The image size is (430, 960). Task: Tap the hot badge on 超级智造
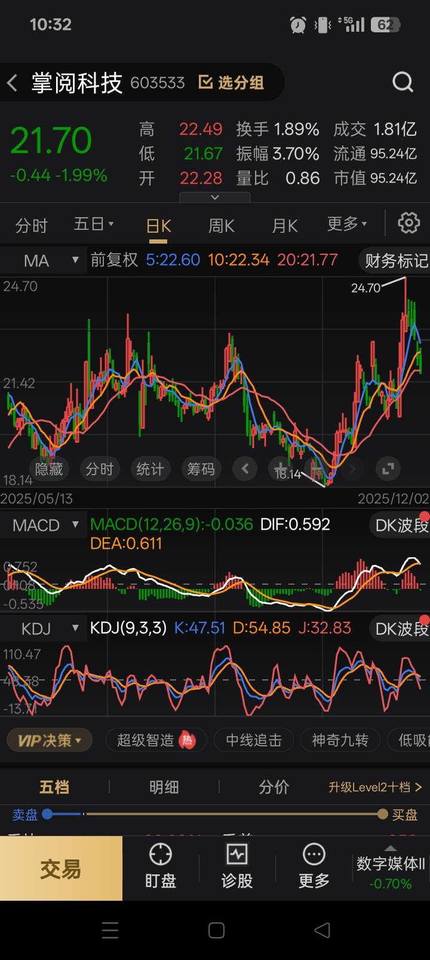pos(188,740)
